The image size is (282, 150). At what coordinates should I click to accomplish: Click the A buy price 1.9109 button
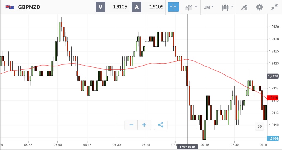click(x=148, y=7)
